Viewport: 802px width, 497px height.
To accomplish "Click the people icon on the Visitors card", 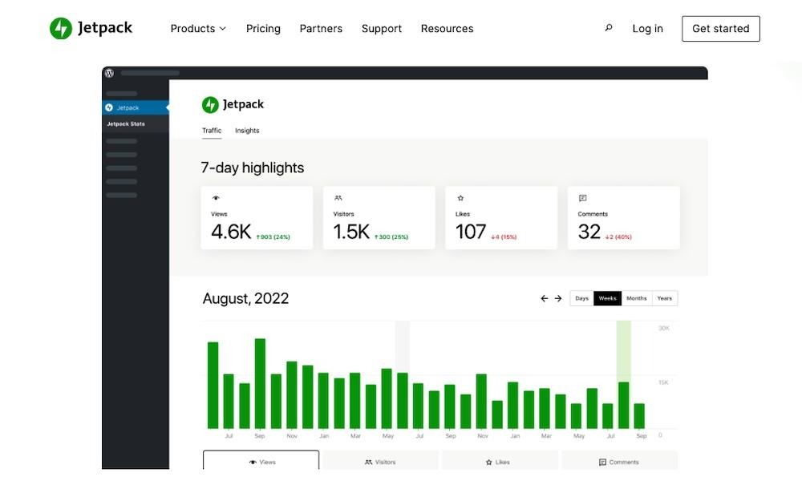I will [x=338, y=198].
